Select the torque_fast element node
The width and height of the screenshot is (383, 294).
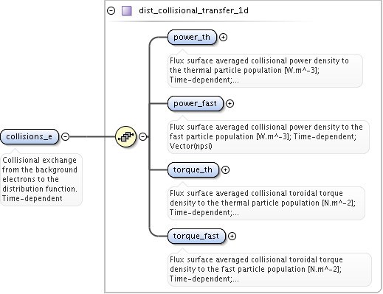[196, 236]
